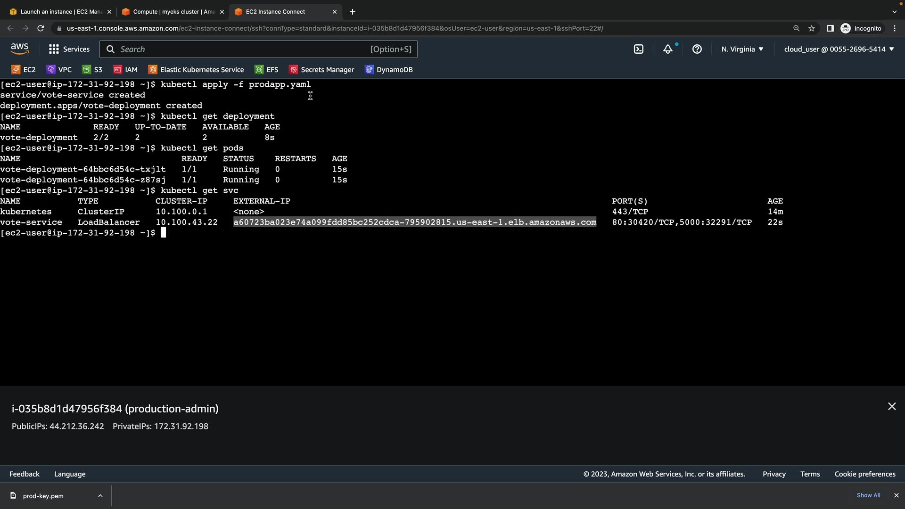This screenshot has width=905, height=509.
Task: Bookmark this page with star icon
Action: [x=811, y=28]
